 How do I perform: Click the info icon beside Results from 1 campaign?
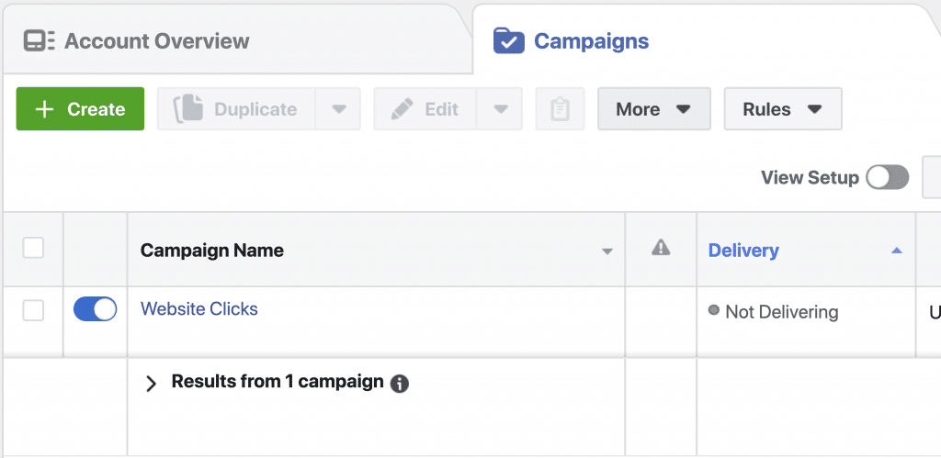(400, 384)
